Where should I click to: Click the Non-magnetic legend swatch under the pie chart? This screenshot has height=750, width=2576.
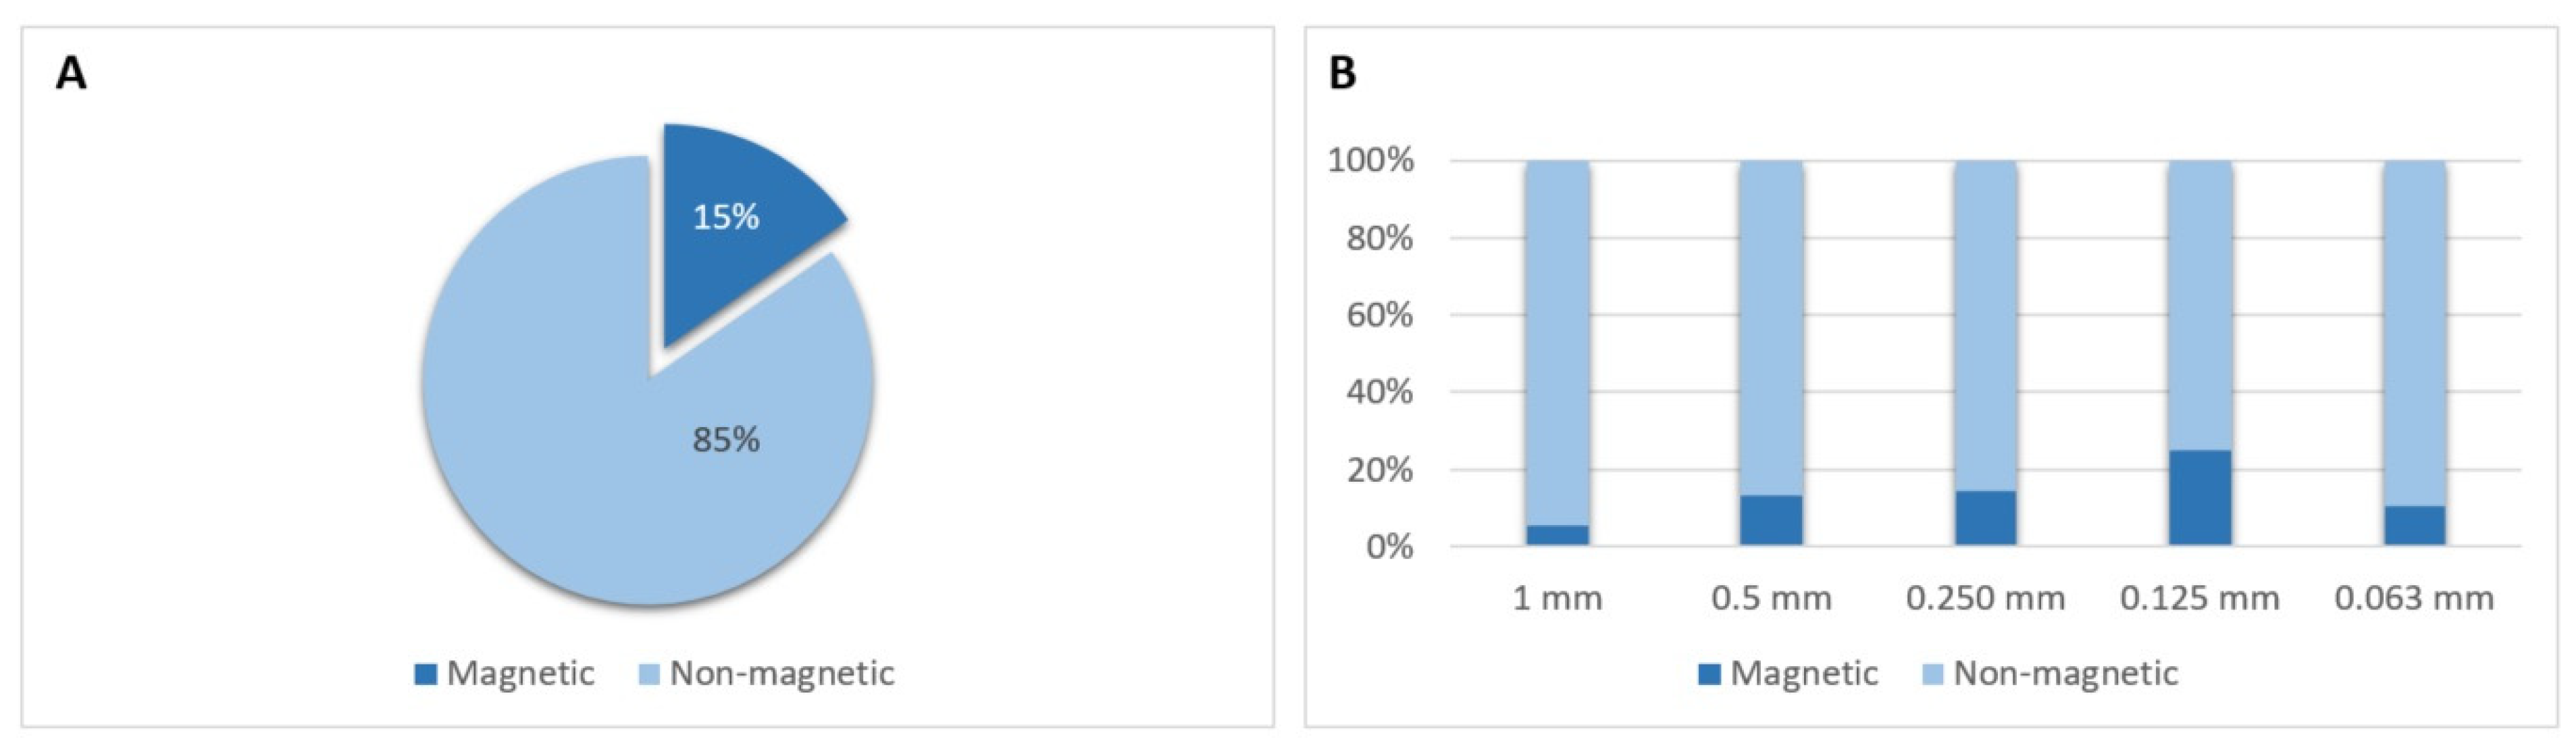click(x=649, y=674)
